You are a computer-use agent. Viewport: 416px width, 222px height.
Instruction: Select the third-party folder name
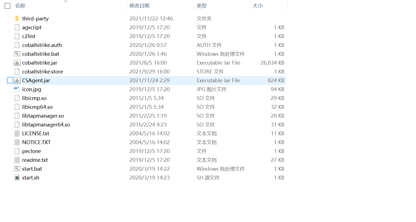point(35,18)
